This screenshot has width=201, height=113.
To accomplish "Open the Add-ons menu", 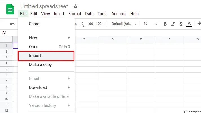I will 119,13.
